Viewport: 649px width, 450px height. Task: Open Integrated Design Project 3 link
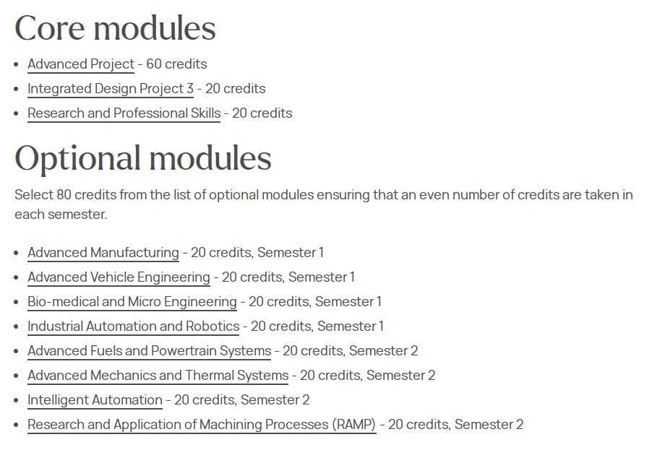(111, 89)
